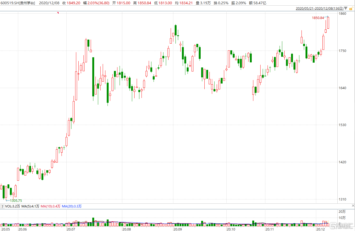
Task: Click the 1860 price axis label
Action: [x=343, y=13]
